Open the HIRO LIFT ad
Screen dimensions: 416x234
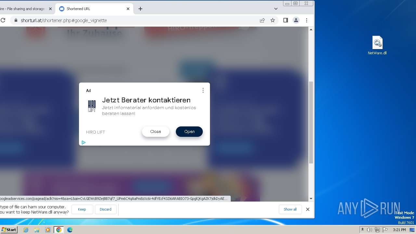pyautogui.click(x=189, y=132)
